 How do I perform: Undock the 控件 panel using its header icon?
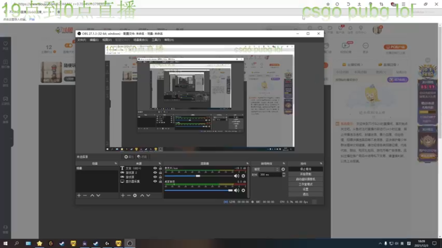(x=321, y=163)
